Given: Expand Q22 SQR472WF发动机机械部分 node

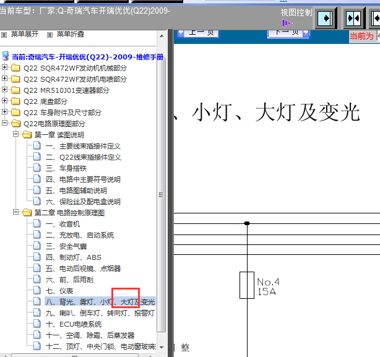Looking at the screenshot, I should pos(4,67).
